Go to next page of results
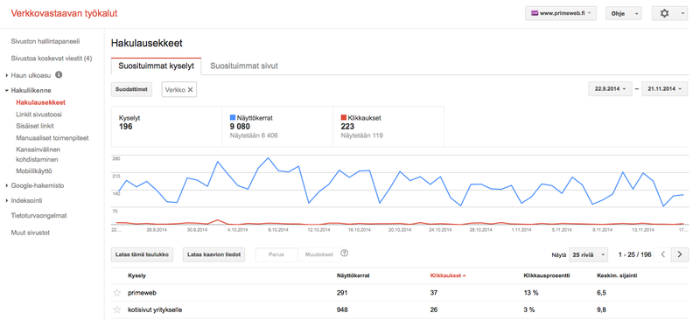The height and width of the screenshot is (320, 700). click(680, 254)
